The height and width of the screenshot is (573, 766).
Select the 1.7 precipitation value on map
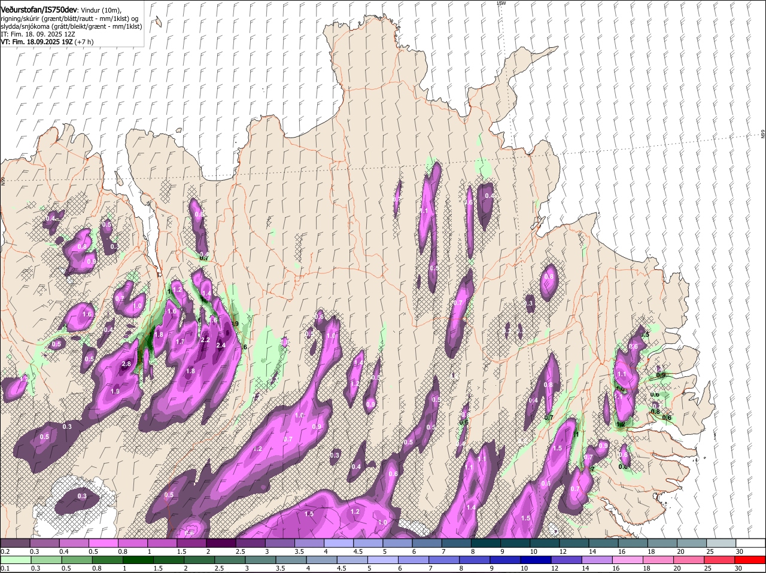[x=180, y=342]
